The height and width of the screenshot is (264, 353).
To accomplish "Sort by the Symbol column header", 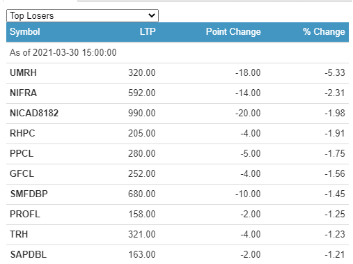I will click(x=25, y=31).
